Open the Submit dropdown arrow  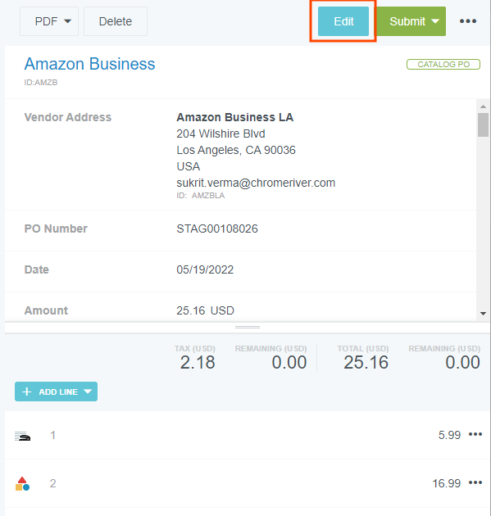pos(435,21)
